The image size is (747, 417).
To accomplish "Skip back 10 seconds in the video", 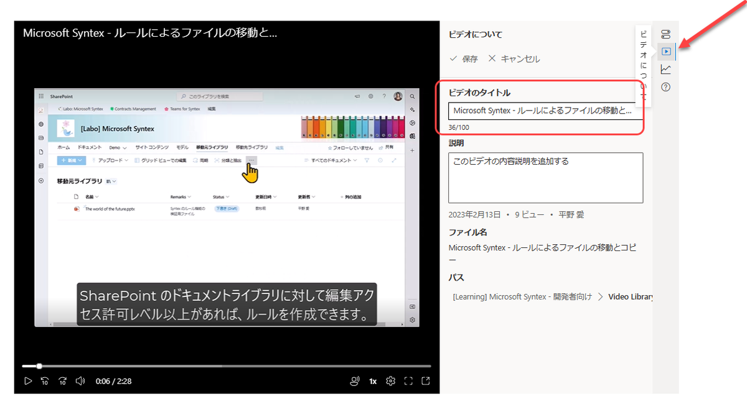I will coord(45,381).
